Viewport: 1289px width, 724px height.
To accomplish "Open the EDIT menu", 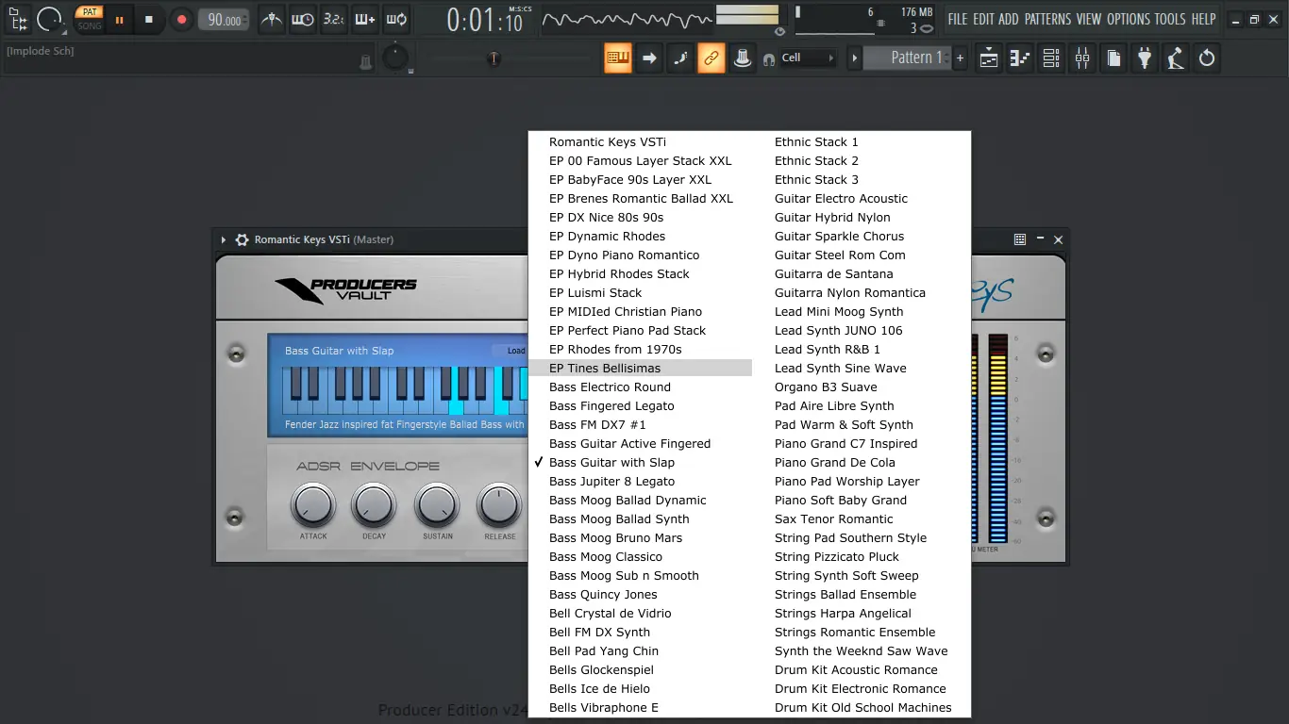I will (x=983, y=19).
